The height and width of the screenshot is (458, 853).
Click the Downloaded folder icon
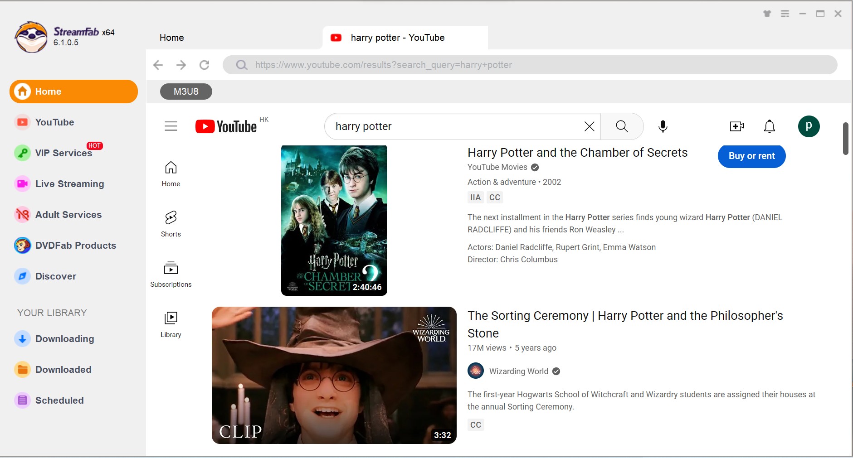(22, 370)
